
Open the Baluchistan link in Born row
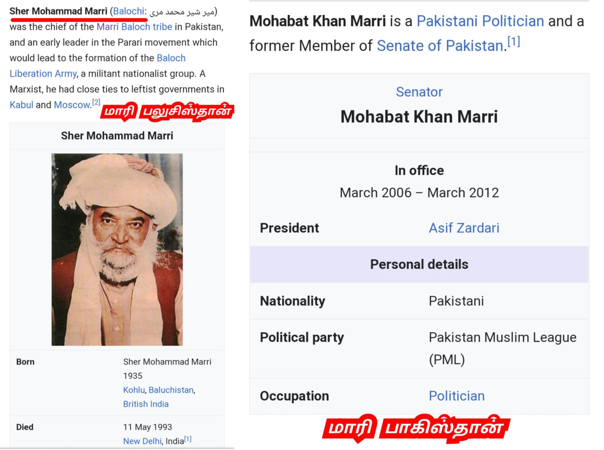(171, 390)
